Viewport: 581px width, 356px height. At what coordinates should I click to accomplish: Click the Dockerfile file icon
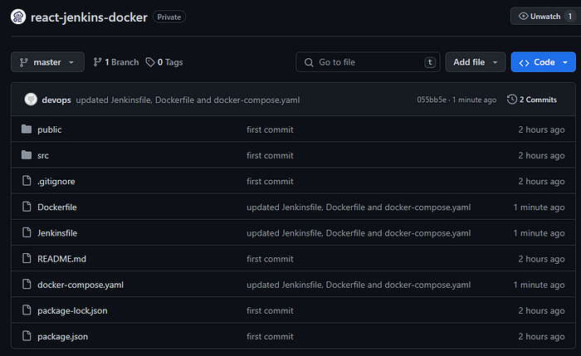coord(27,207)
